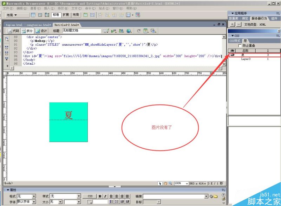Switch to 代码 code view
The height and width of the screenshot is (206, 281).
pyautogui.click(x=13, y=31)
